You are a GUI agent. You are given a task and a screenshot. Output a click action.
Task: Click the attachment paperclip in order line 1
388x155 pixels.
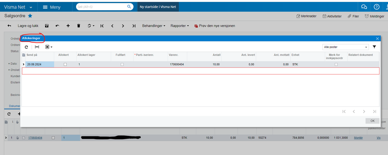point(17,138)
